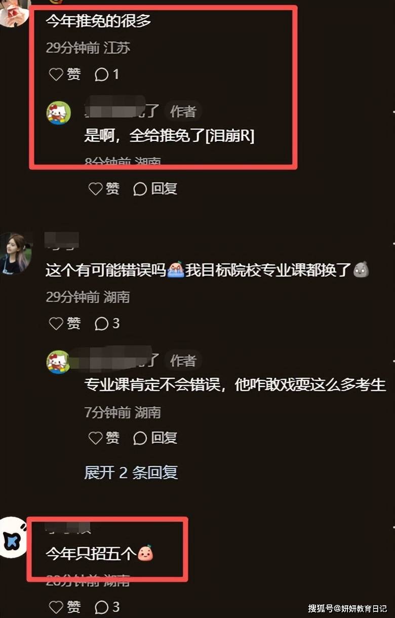Like the comment "这个有可能错误吗"
The width and height of the screenshot is (395, 618).
coord(64,323)
